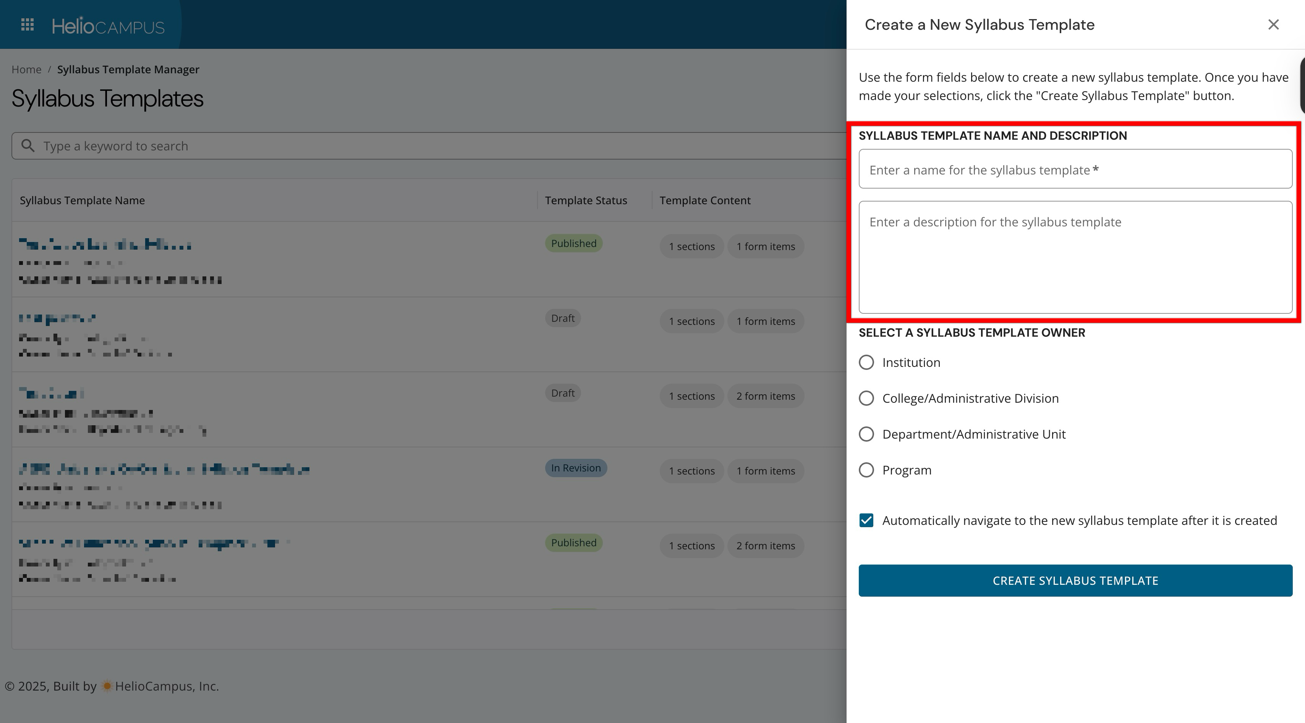This screenshot has width=1305, height=723.
Task: Click the HelioCampus logo
Action: coord(108,26)
